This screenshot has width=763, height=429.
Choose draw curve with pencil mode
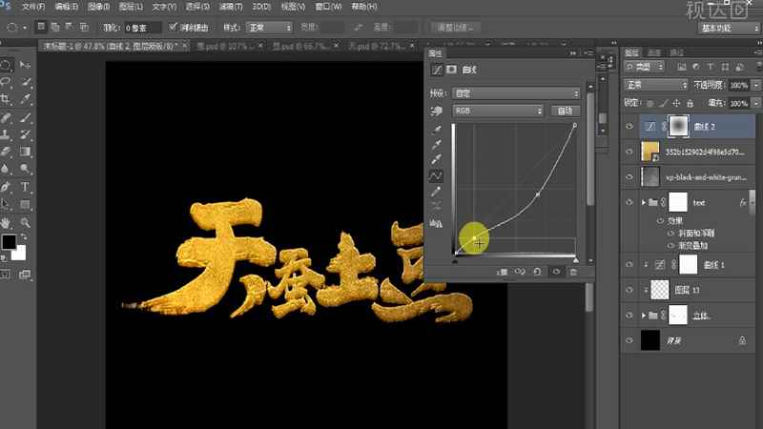[436, 192]
